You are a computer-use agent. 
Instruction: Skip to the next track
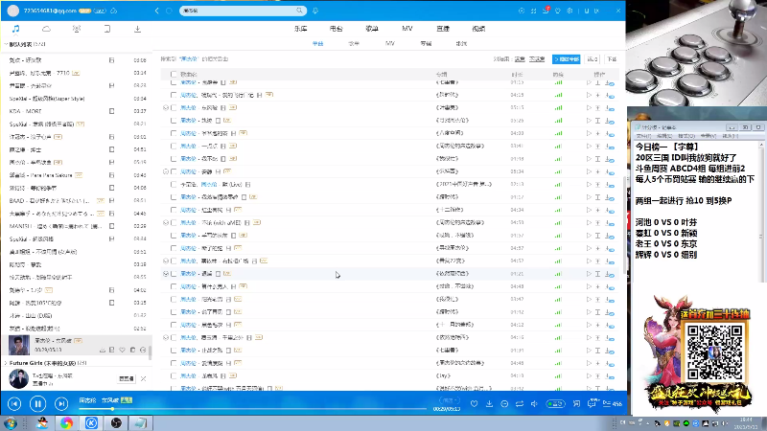(61, 403)
